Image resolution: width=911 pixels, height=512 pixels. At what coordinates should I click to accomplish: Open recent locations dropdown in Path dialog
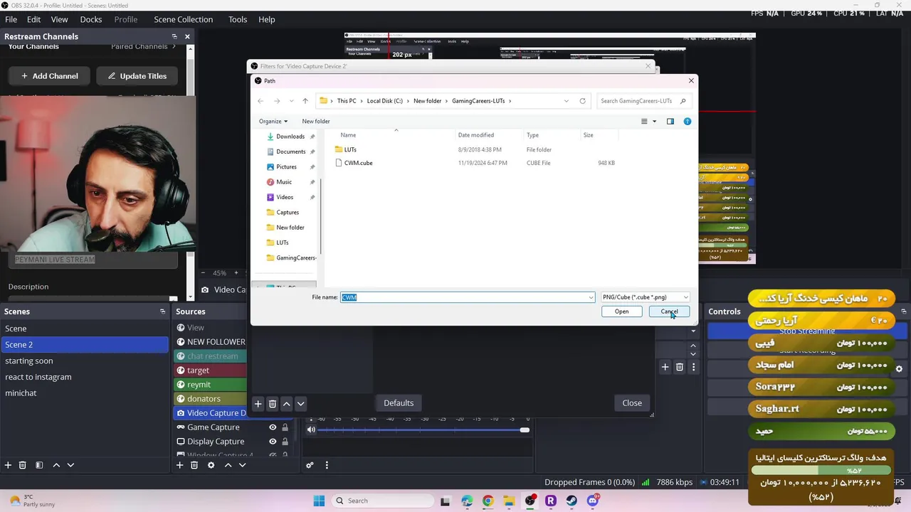coord(290,101)
